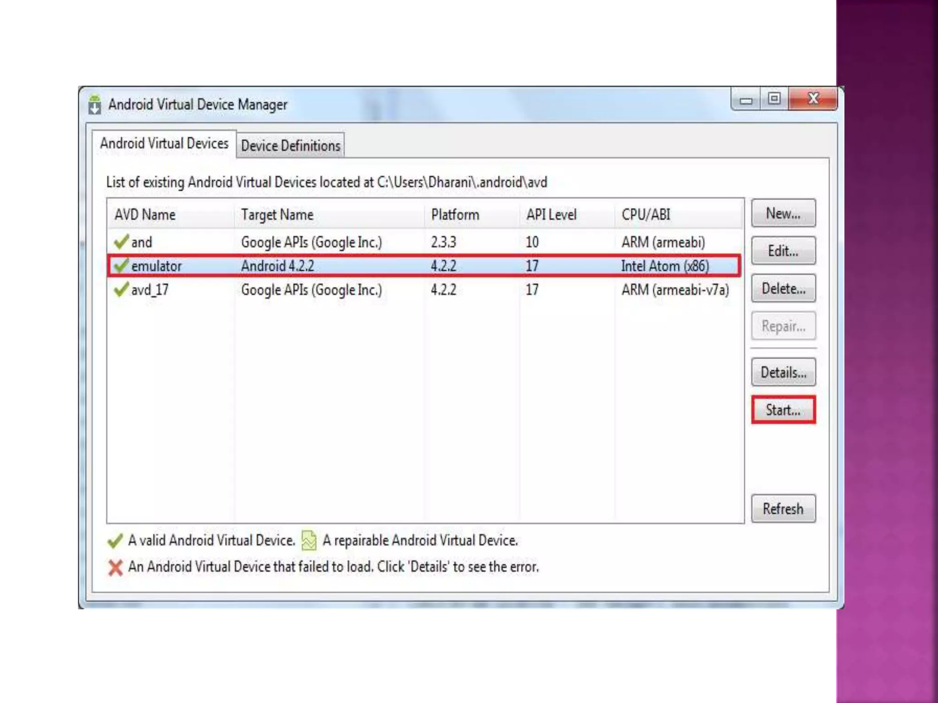Image resolution: width=938 pixels, height=703 pixels.
Task: Select the avd_17 device row
Action: pos(321,290)
